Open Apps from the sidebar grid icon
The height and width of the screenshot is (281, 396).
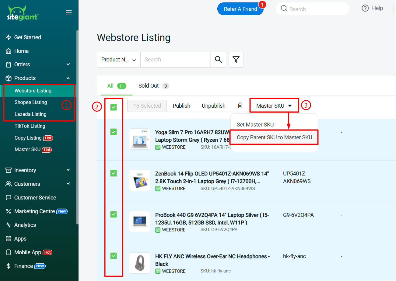point(9,239)
